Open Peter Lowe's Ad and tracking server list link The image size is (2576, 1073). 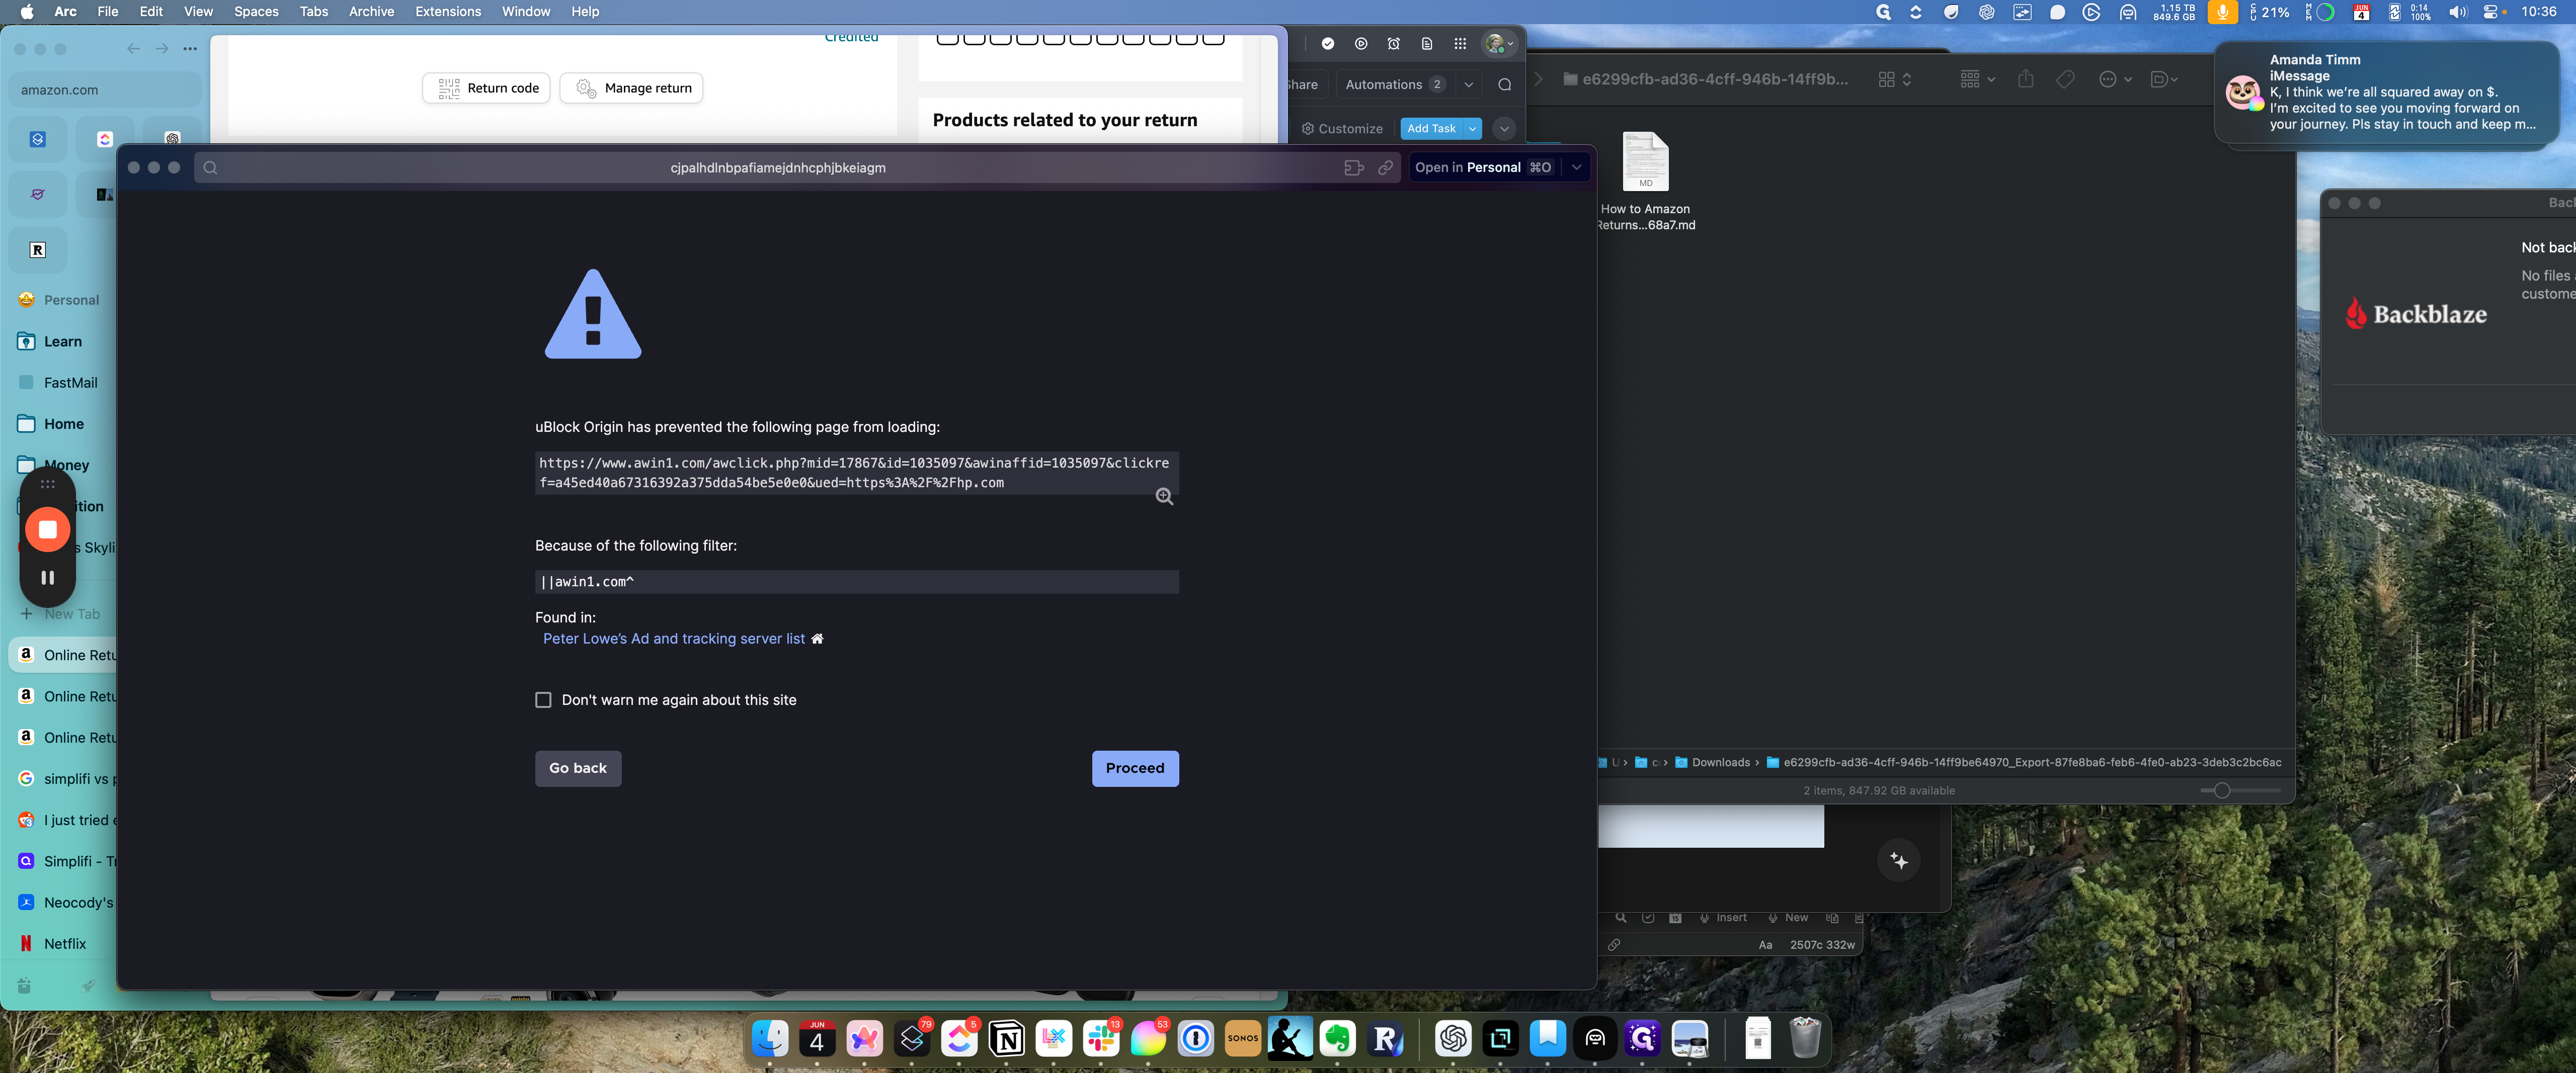[674, 639]
